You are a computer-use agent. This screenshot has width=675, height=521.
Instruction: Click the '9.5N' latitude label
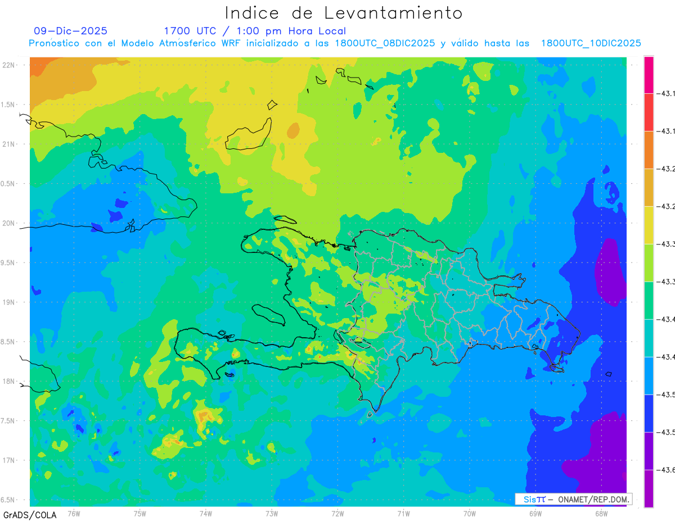(8, 262)
